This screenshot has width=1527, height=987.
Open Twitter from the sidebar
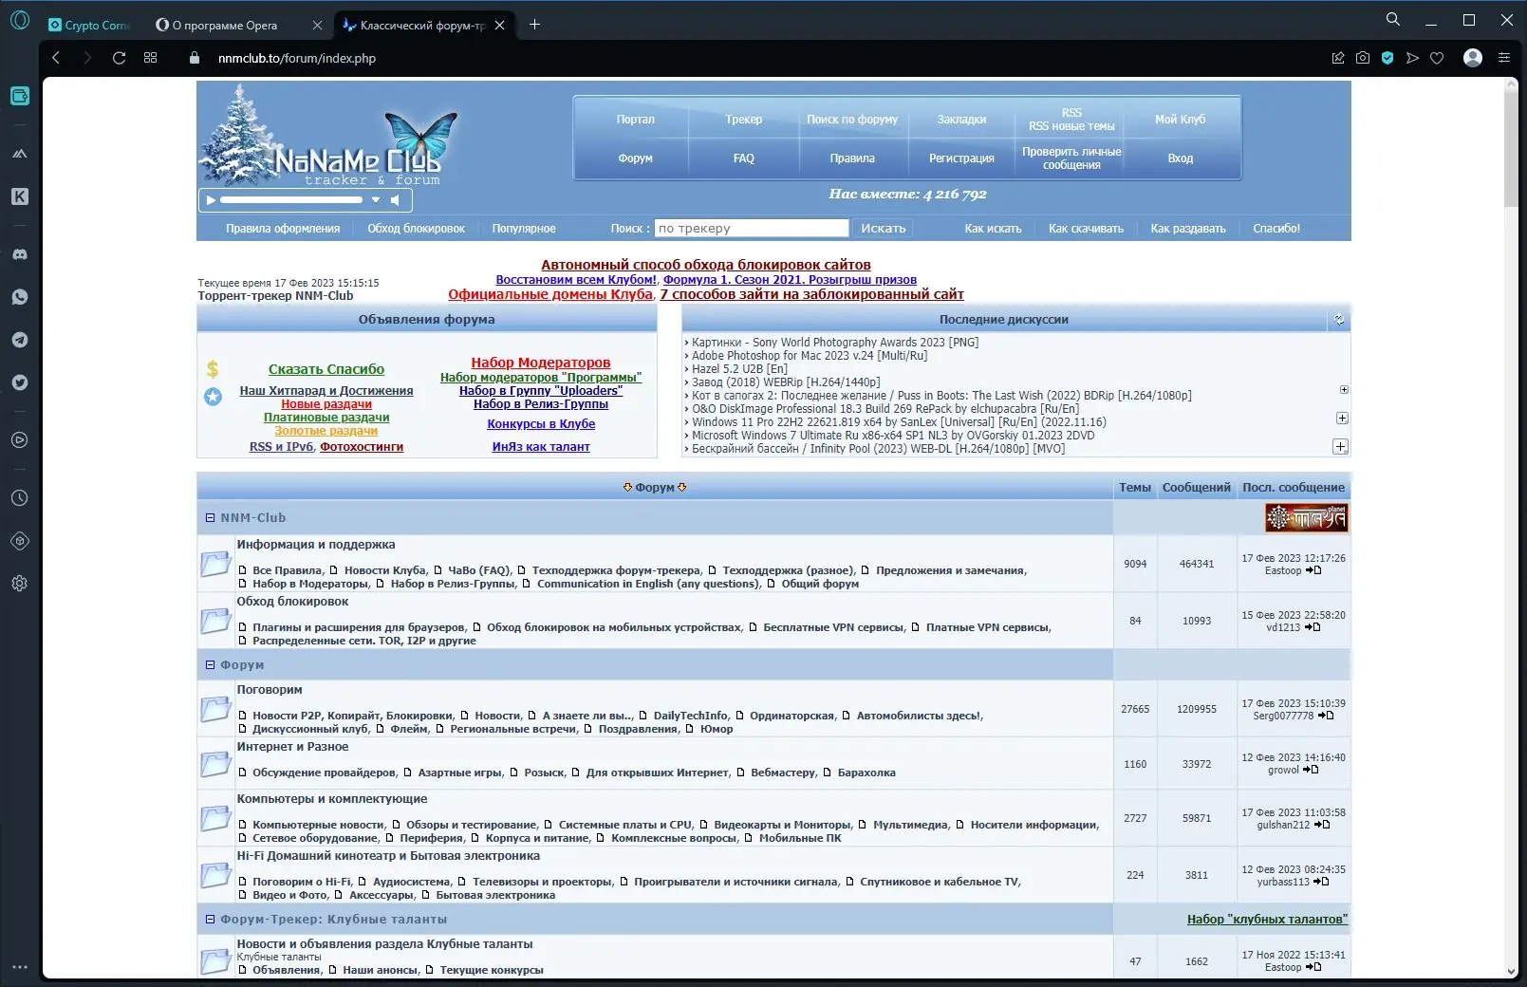point(20,382)
